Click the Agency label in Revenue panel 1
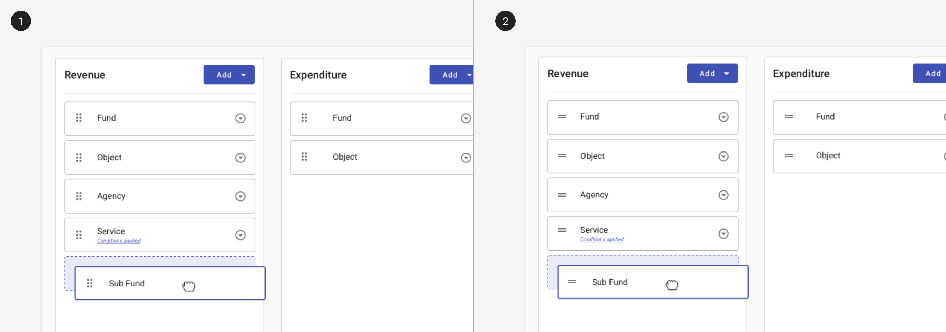 tap(111, 196)
